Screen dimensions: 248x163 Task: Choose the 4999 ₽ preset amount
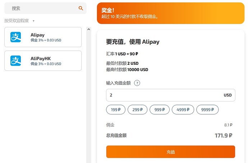coord(183,110)
